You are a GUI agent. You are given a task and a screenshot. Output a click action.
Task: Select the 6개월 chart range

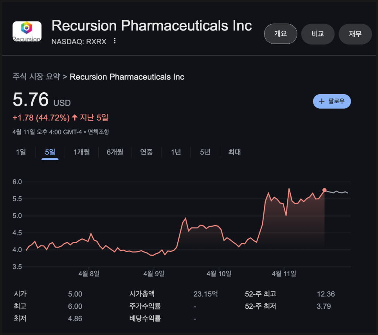(115, 152)
